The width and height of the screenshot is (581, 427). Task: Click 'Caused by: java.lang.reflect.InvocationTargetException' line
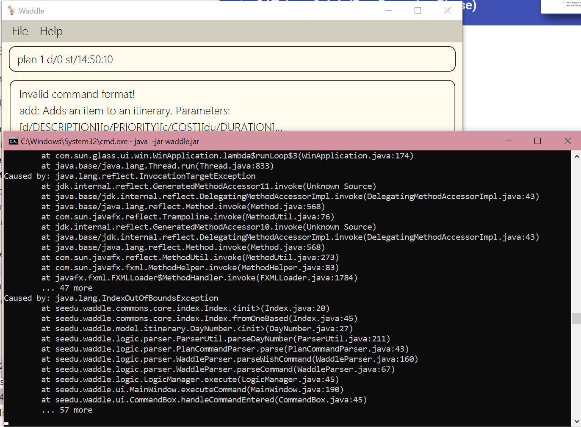pos(130,176)
